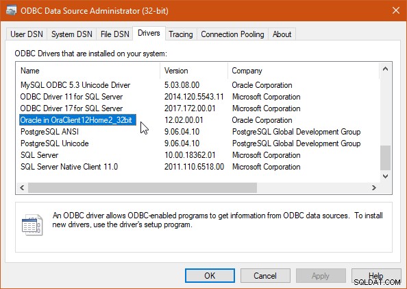The width and height of the screenshot is (407, 289).
Task: Click the Cancel button
Action: coord(265,276)
